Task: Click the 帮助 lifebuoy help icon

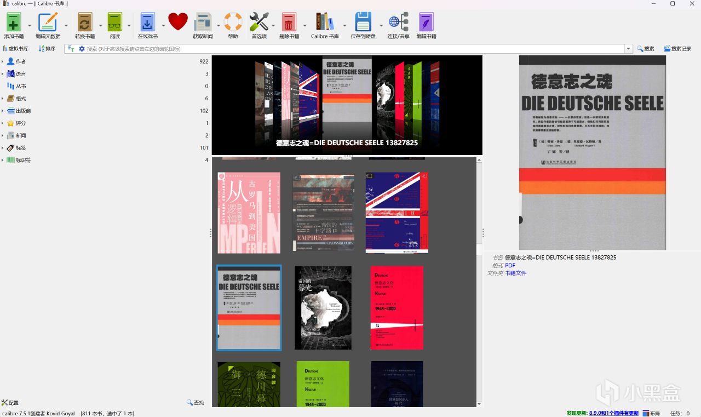Action: [x=233, y=22]
